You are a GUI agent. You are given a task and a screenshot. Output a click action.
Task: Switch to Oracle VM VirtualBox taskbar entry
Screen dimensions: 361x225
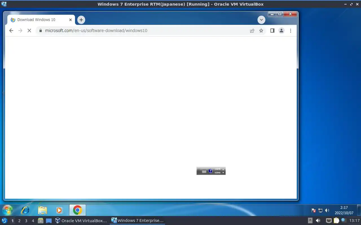81,220
